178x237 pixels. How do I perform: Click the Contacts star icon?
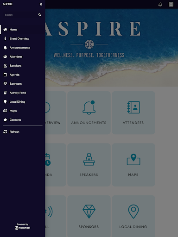(x=5, y=120)
